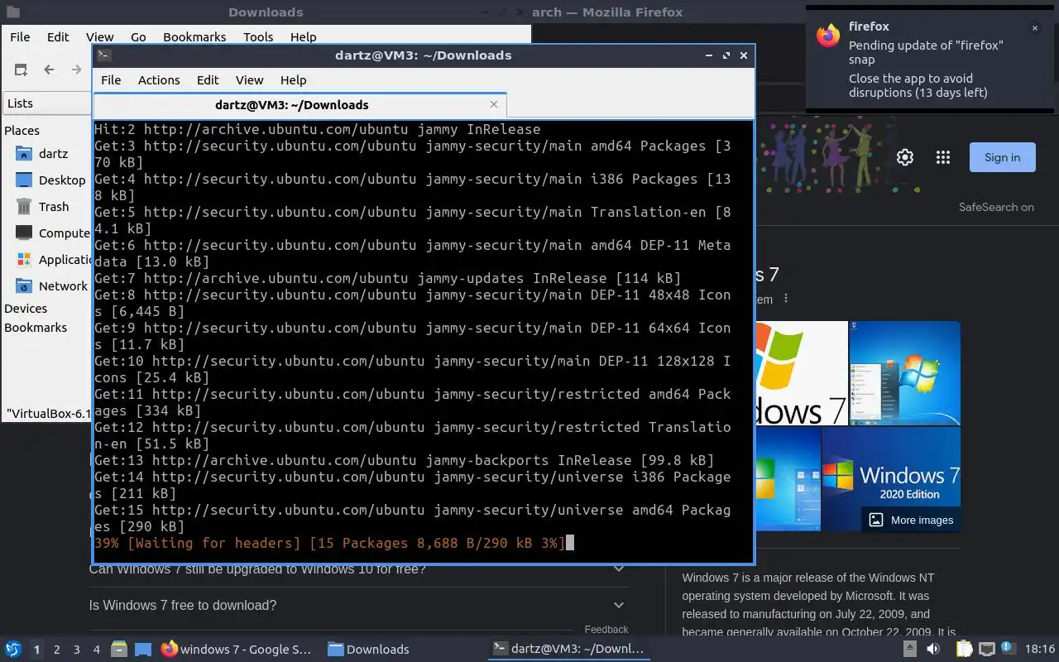Open file manager Tools menu

pyautogui.click(x=258, y=37)
